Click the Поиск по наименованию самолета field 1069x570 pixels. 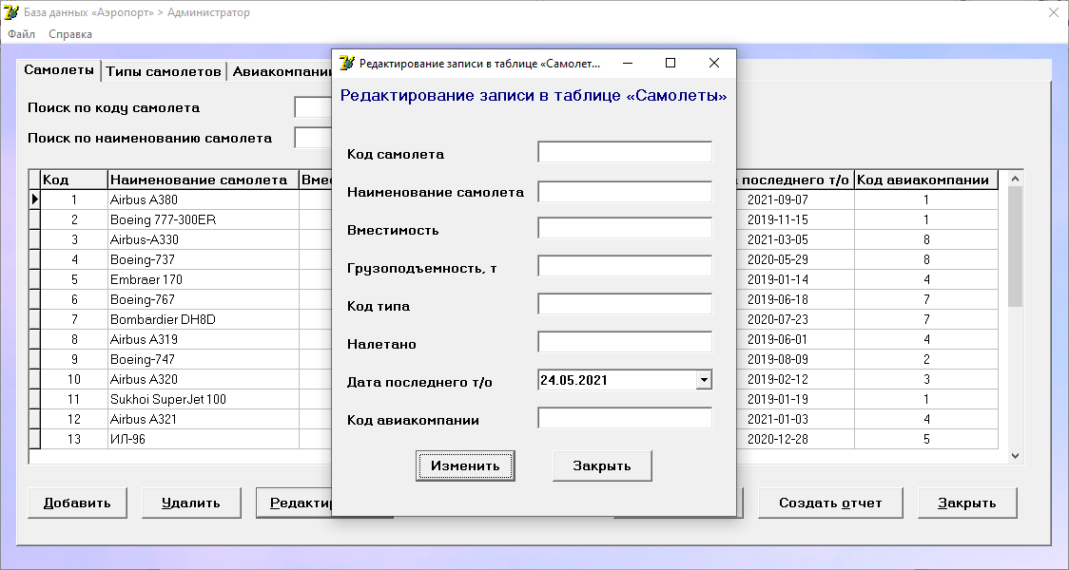(x=314, y=138)
